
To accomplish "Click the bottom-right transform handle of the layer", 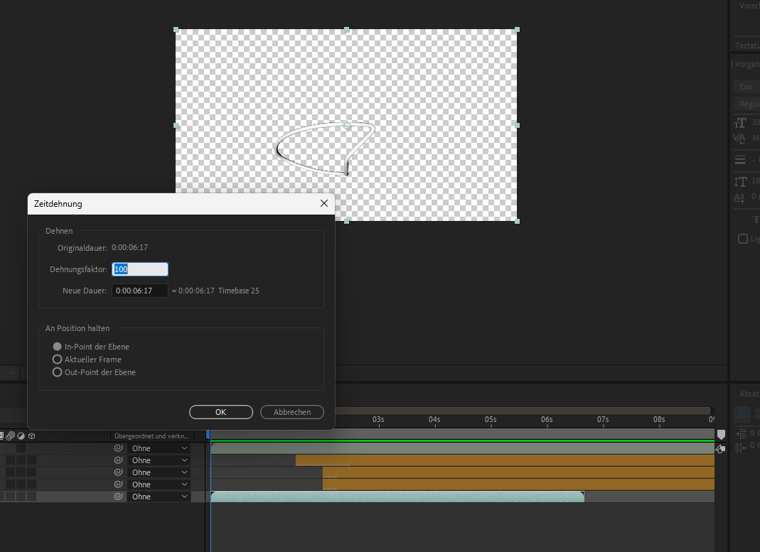I will [x=517, y=221].
